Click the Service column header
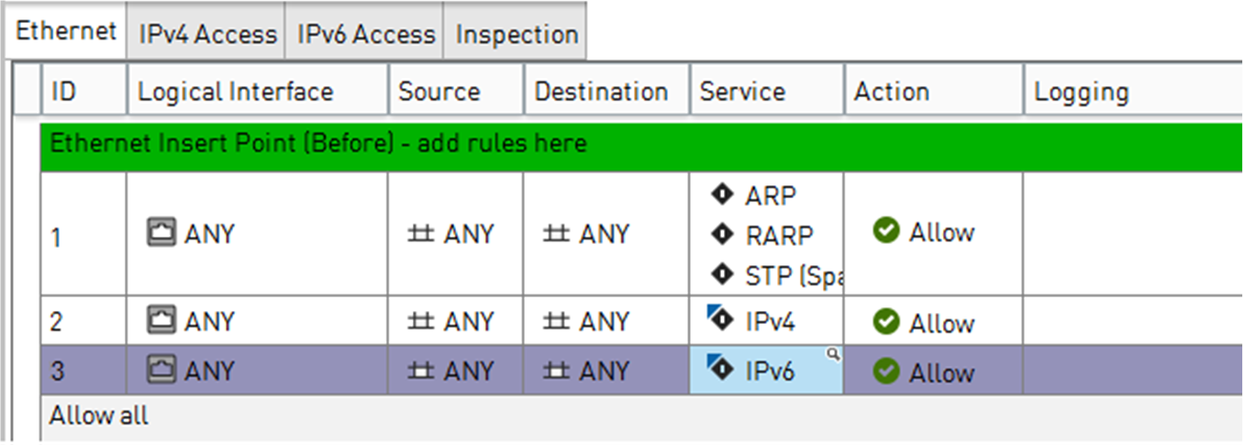The height and width of the screenshot is (445, 1244). (x=742, y=92)
